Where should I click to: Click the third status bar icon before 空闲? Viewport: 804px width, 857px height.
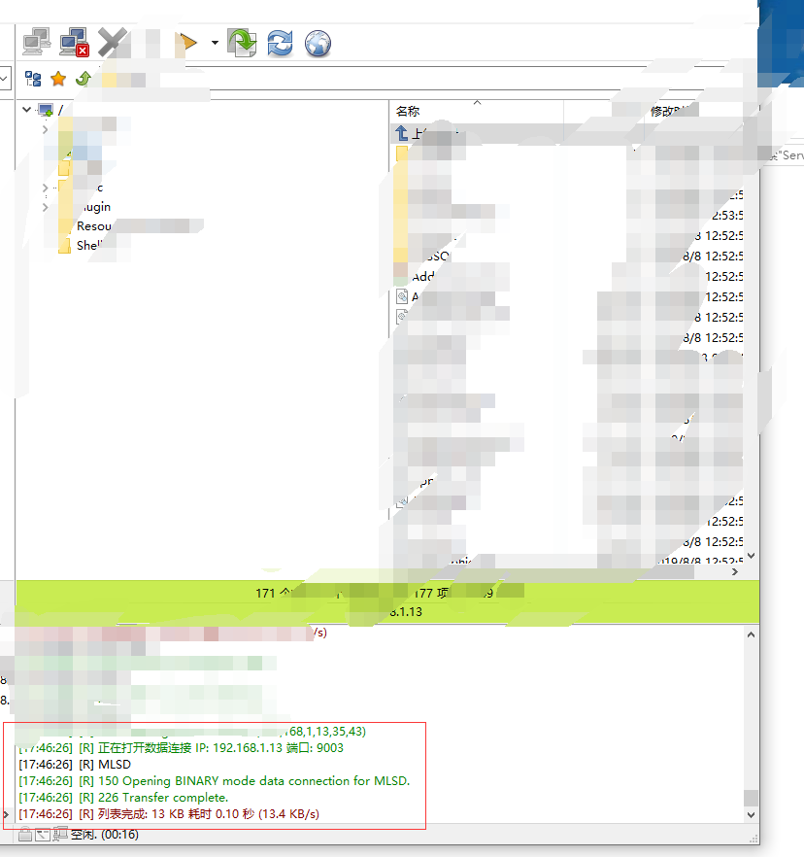60,834
